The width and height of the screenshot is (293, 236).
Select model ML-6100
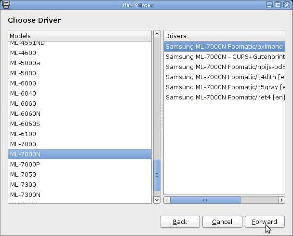80,134
